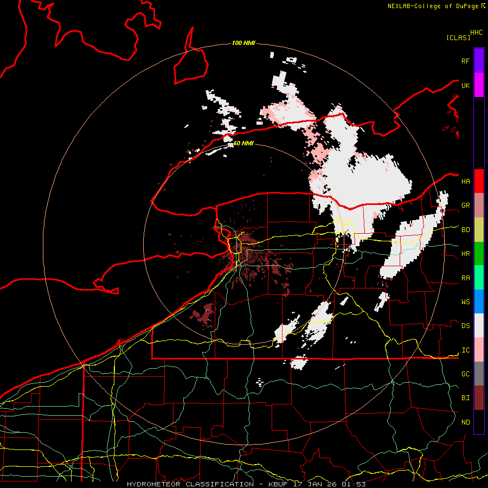Click the RA mint green legend swatch
Screen dimensions: 488x488
479,278
